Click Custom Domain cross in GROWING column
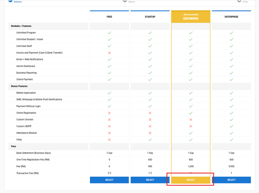This screenshot has height=193, width=259. pyautogui.click(x=191, y=119)
